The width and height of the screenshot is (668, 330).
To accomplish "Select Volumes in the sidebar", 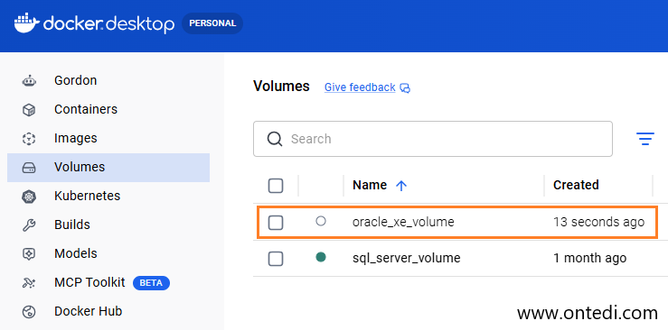I will point(108,168).
